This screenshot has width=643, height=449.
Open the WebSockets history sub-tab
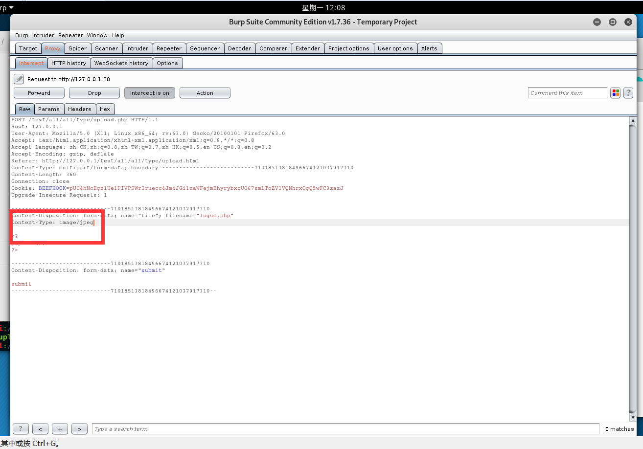tap(121, 63)
